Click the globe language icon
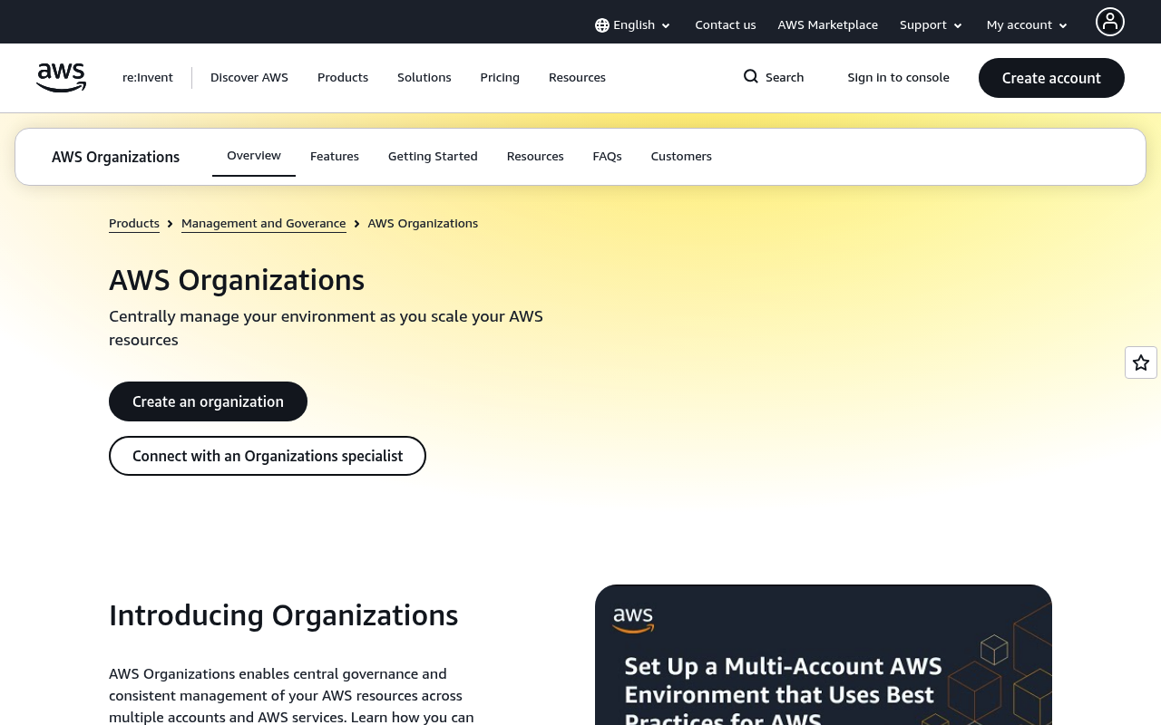Screen dimensions: 1161x725 click(x=602, y=25)
